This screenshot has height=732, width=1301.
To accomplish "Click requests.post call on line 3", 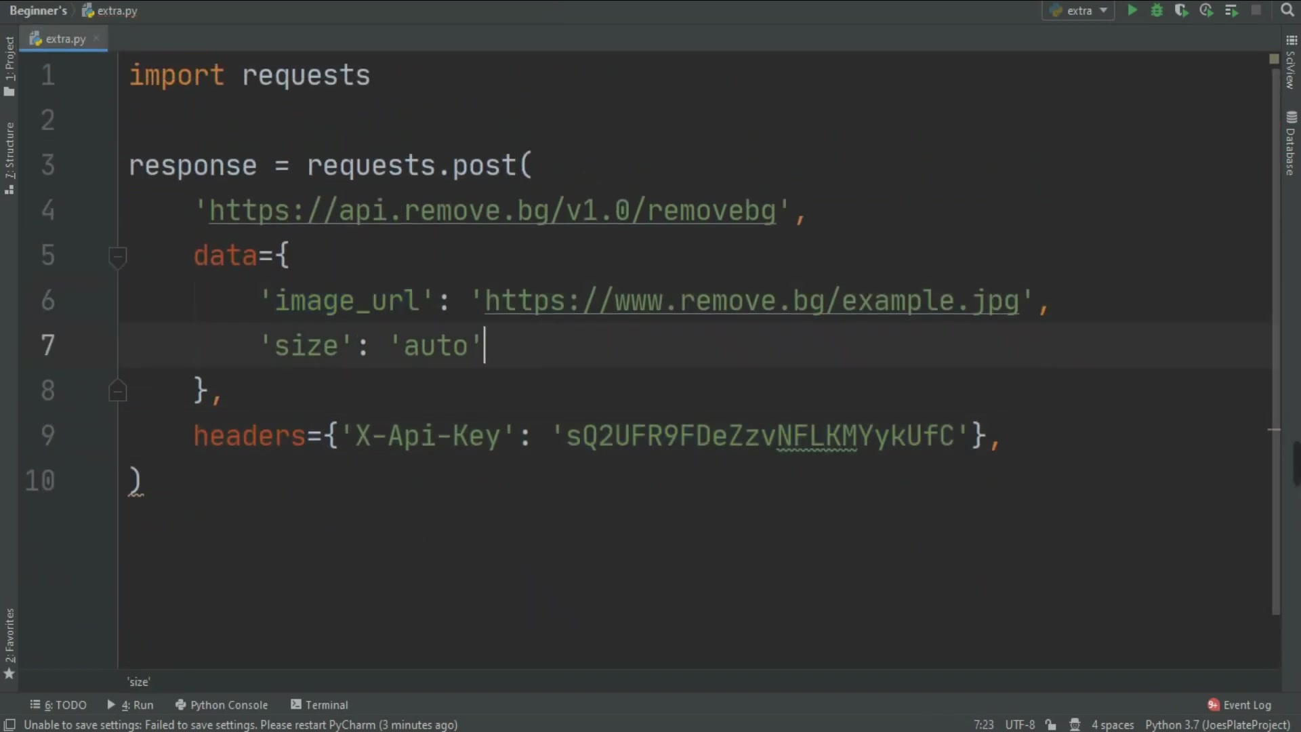I will tap(419, 165).
